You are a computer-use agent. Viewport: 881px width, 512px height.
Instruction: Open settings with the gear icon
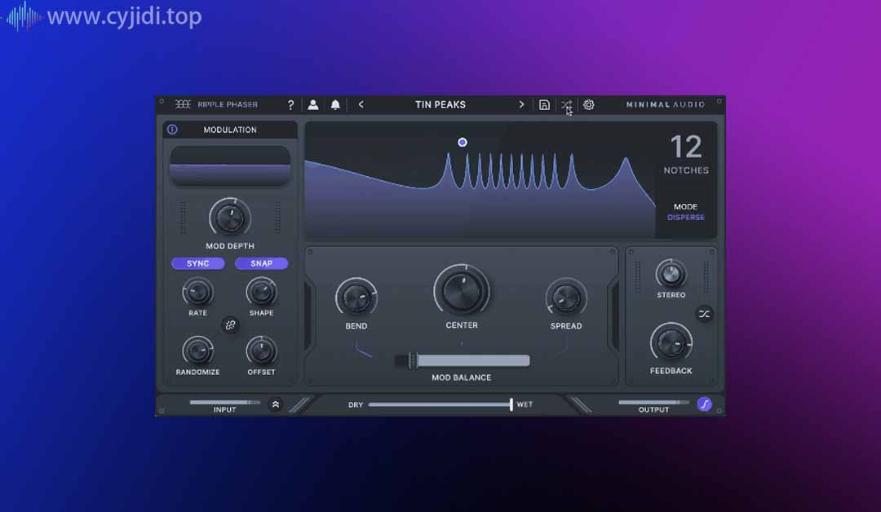pyautogui.click(x=588, y=104)
